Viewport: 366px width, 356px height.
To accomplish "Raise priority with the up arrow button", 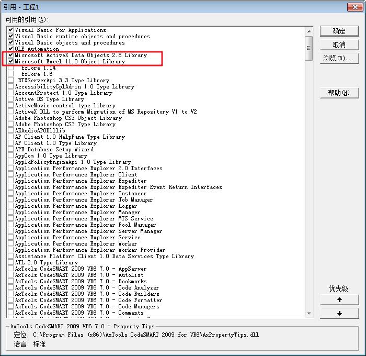I will pyautogui.click(x=339, y=299).
